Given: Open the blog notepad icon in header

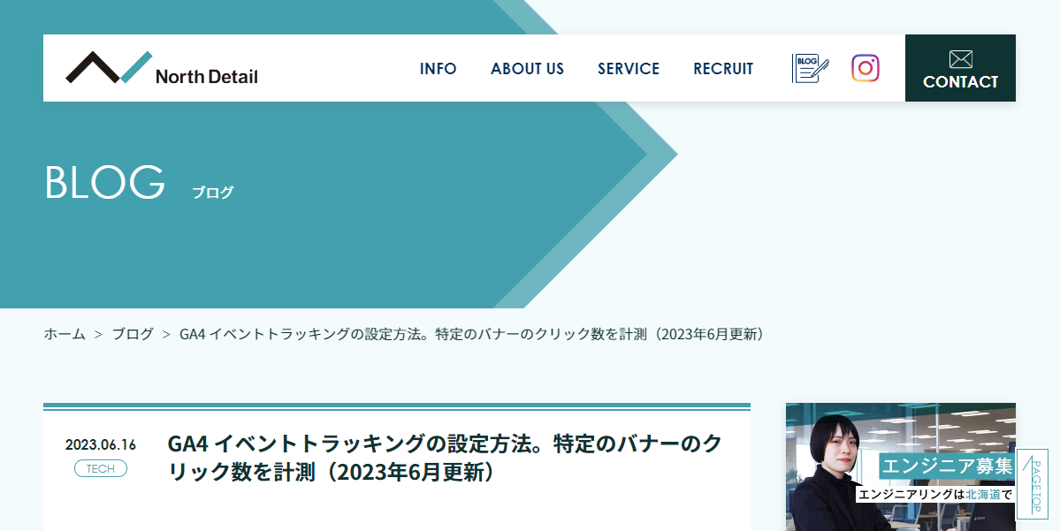Looking at the screenshot, I should (x=810, y=68).
